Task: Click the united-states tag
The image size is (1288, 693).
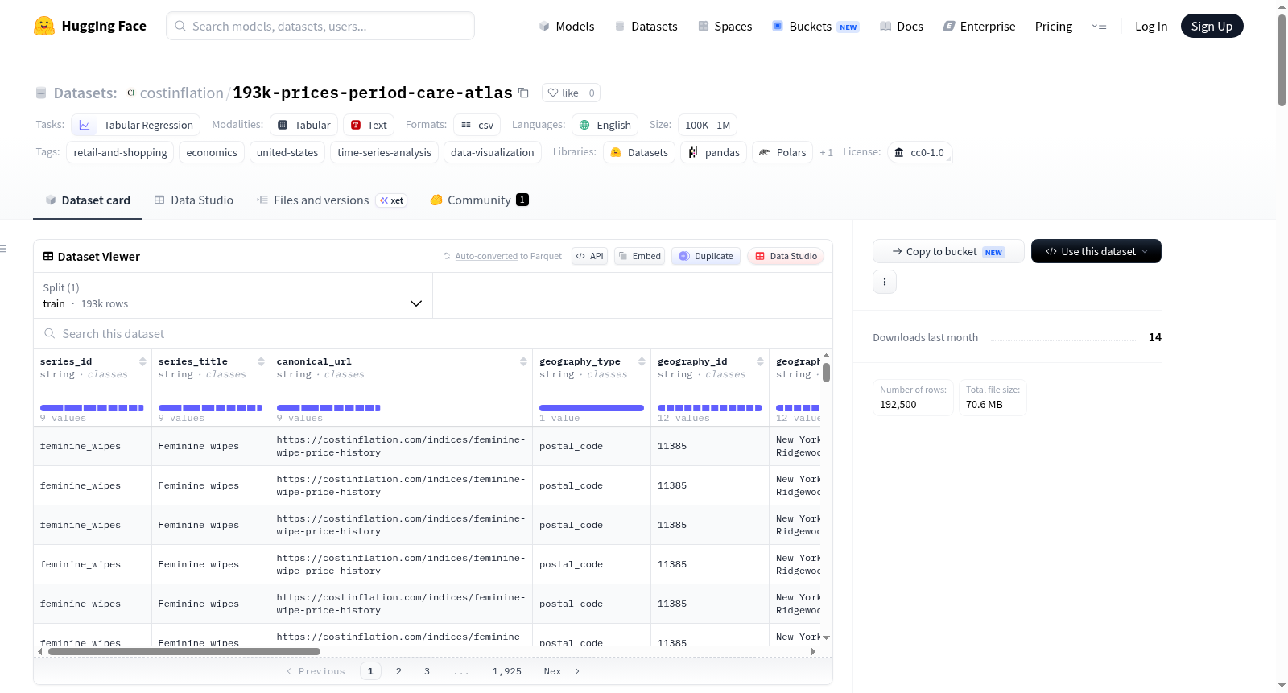Action: [x=287, y=152]
